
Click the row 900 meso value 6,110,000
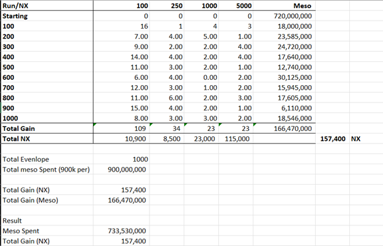tap(284, 108)
